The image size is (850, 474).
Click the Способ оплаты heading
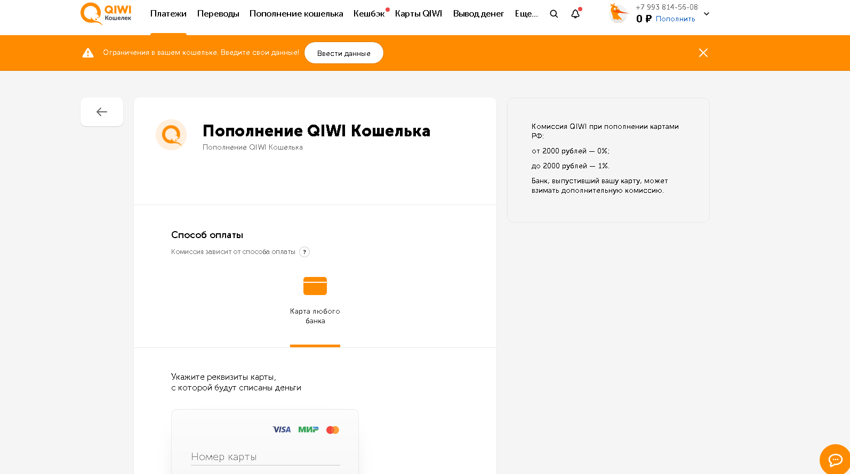click(x=207, y=235)
